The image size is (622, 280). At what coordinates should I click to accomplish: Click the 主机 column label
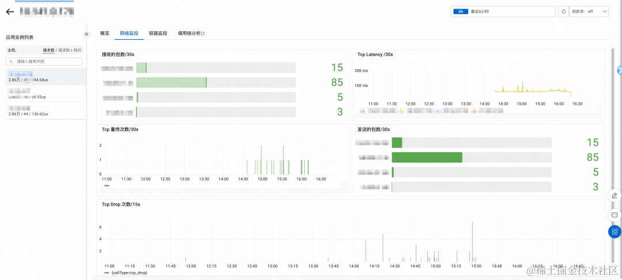click(12, 50)
